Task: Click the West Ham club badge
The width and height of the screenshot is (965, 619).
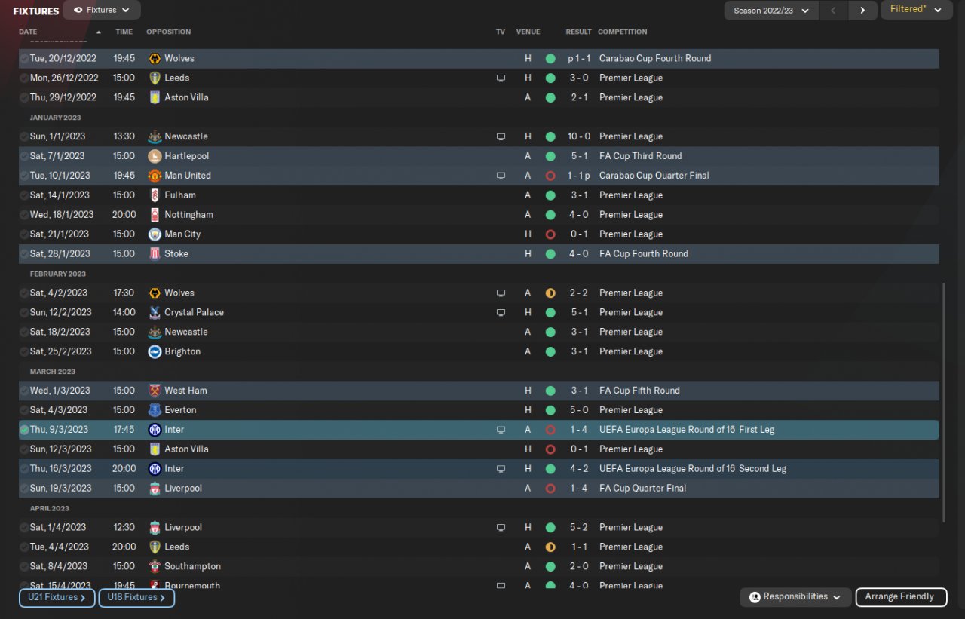Action: 155,391
